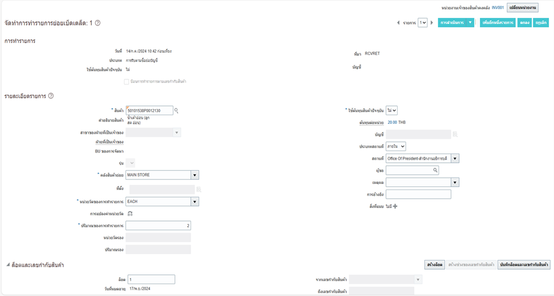Click the 17/ต.ย./2024 expiration date text
Screen dimensions: 554x296
point(139,289)
